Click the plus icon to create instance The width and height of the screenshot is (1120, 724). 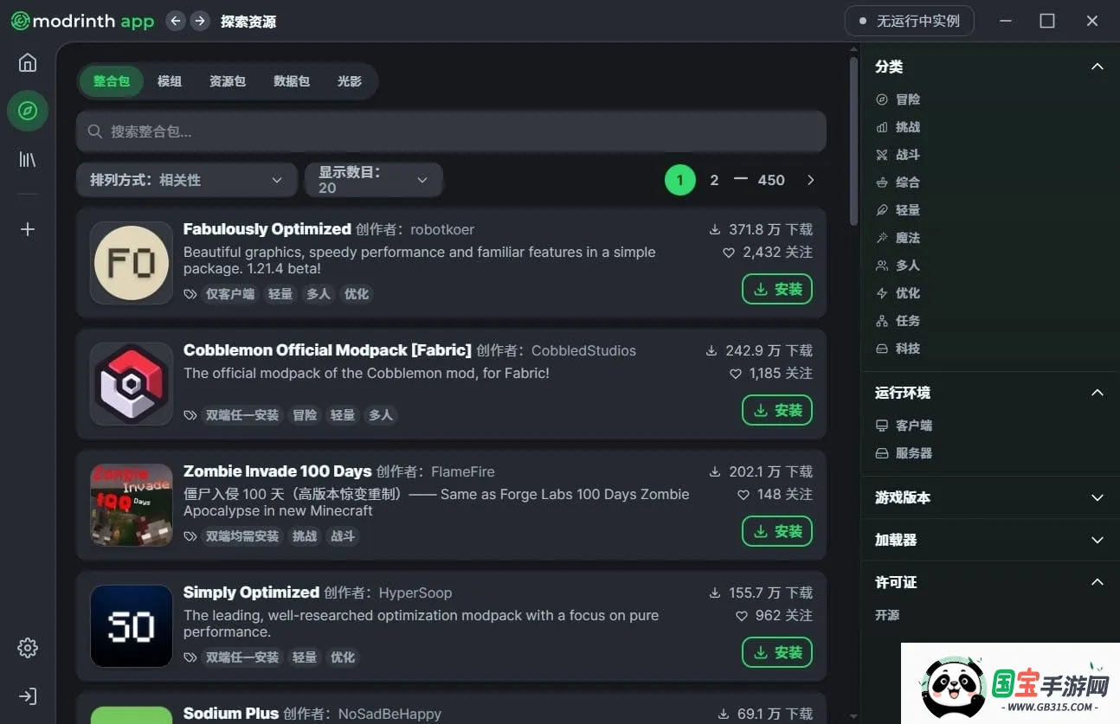coord(28,229)
